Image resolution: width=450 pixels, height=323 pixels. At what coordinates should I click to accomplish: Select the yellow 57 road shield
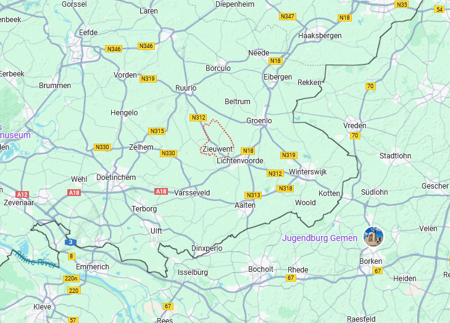click(x=73, y=320)
